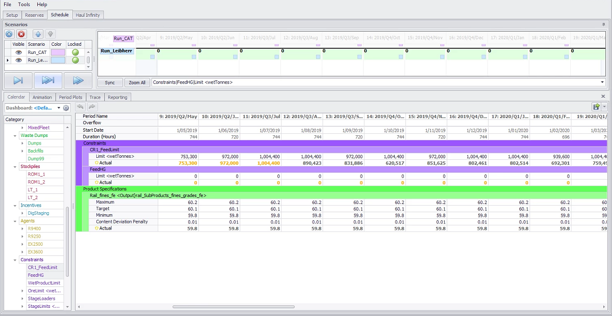The width and height of the screenshot is (612, 316).
Task: Click the Sync button
Action: (110, 82)
